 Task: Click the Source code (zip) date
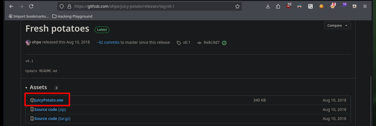pos(334,109)
